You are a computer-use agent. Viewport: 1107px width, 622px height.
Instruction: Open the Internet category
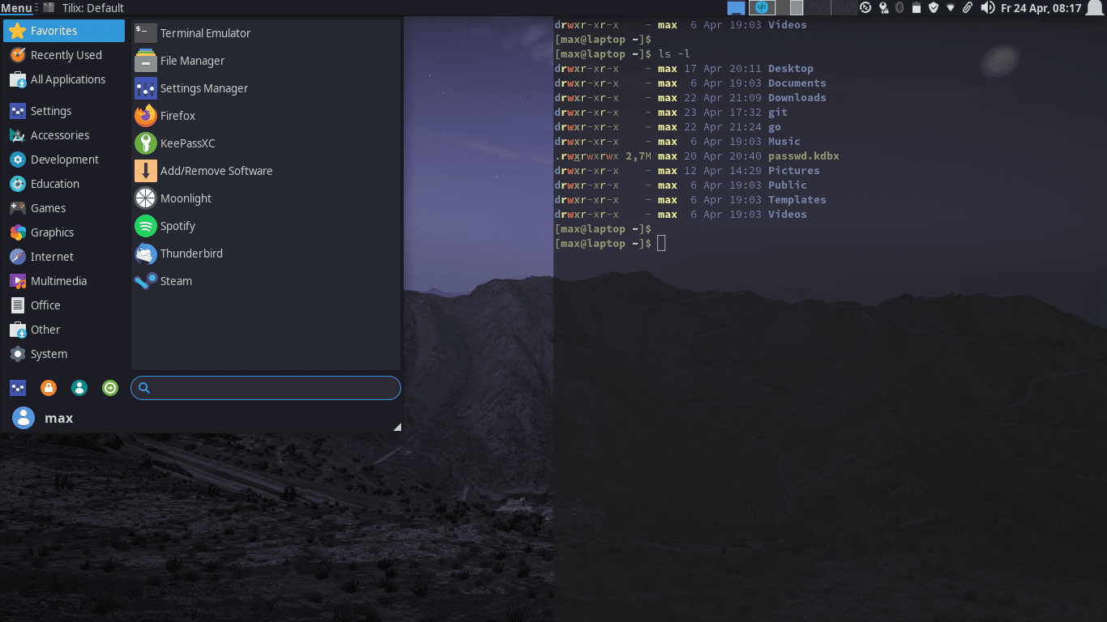(64, 257)
